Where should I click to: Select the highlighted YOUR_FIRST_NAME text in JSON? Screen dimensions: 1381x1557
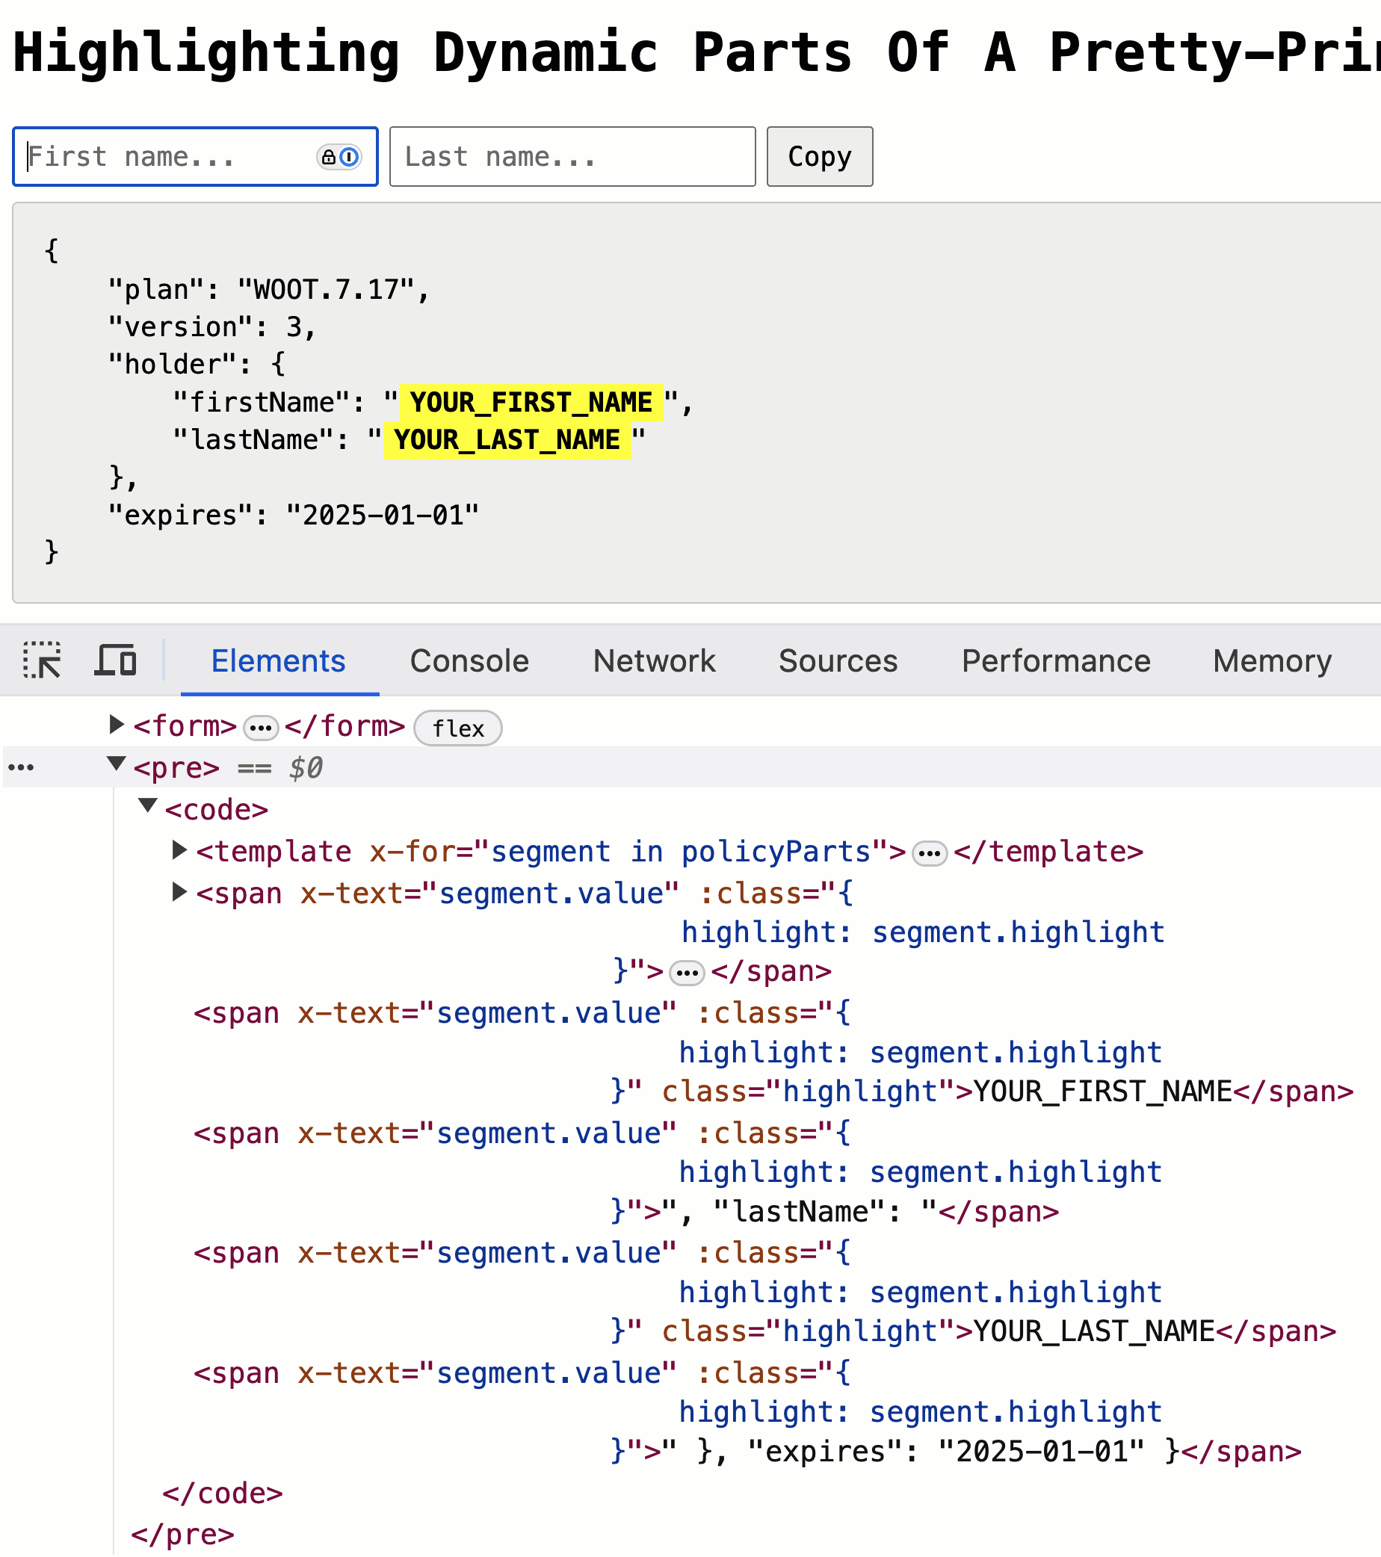[x=531, y=402]
